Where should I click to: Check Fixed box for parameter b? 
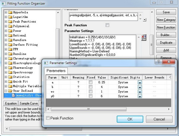pos(91,87)
